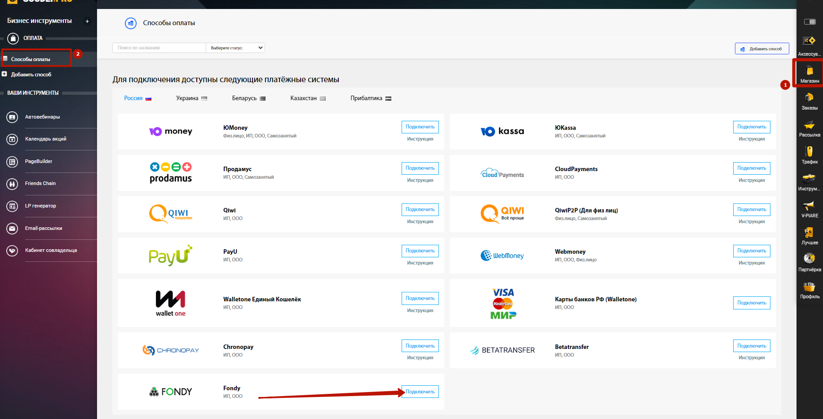The image size is (823, 419).
Task: Open Аксессуары icon in right panel
Action: pos(810,41)
